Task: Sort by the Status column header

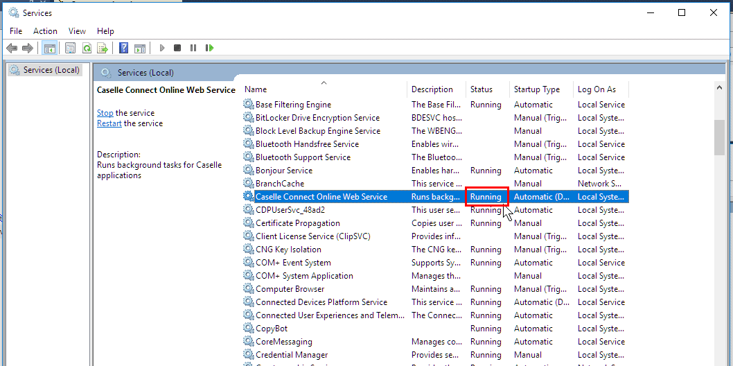Action: pos(488,89)
